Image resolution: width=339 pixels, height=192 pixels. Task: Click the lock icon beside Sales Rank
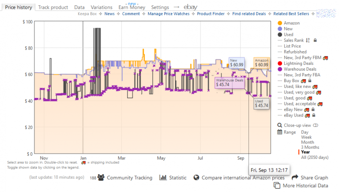point(315,40)
